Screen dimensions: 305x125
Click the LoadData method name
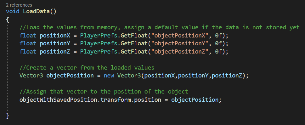click(37, 11)
